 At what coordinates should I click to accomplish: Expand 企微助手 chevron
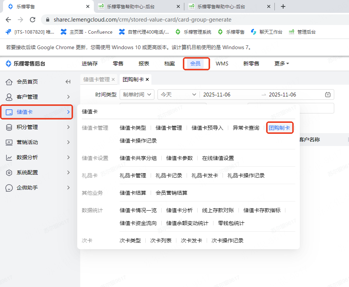(x=69, y=188)
